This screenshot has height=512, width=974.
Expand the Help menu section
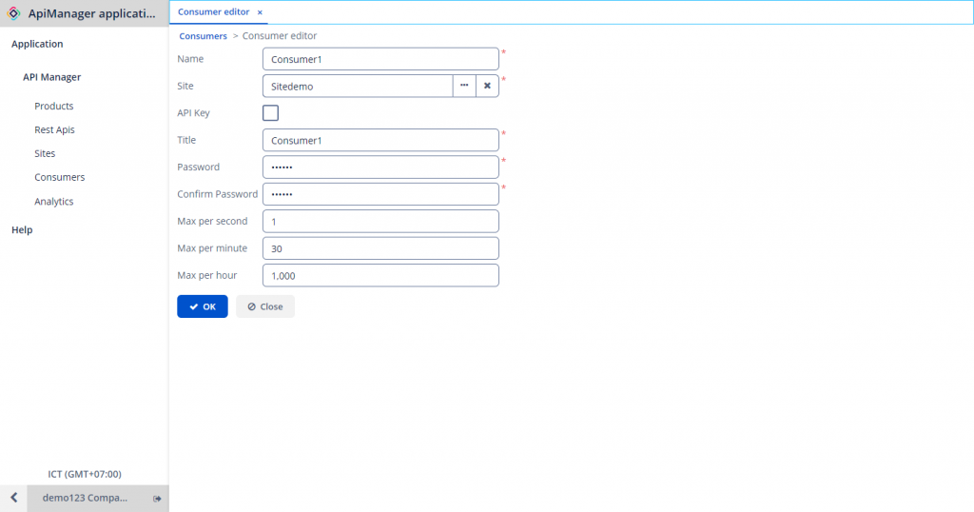point(22,230)
